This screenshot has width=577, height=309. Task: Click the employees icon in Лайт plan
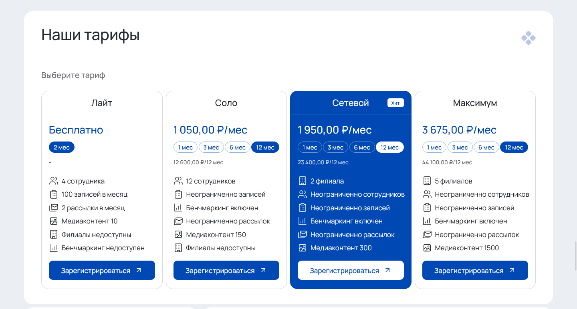coord(54,181)
